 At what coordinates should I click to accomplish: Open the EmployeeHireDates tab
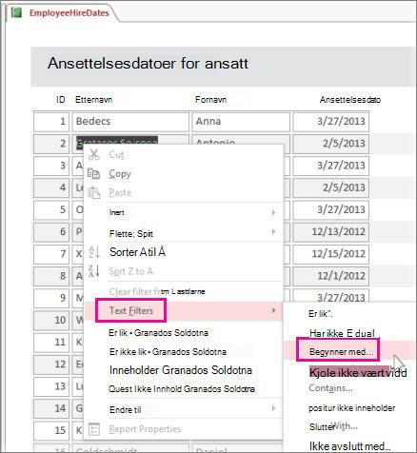coord(69,13)
